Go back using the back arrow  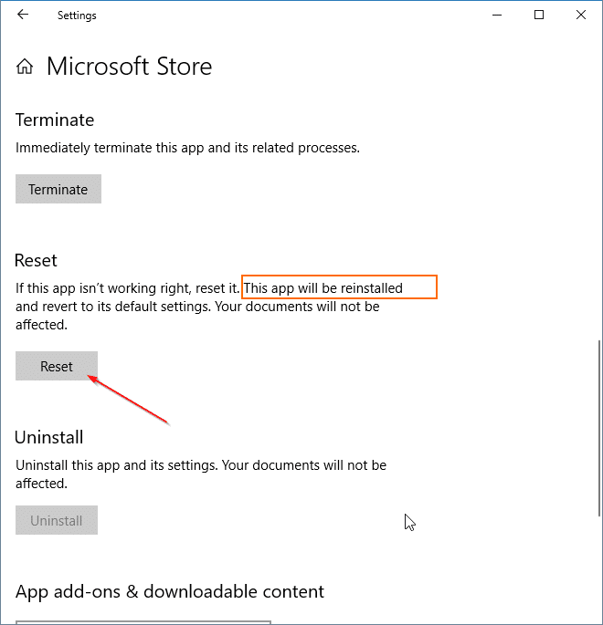click(x=23, y=15)
